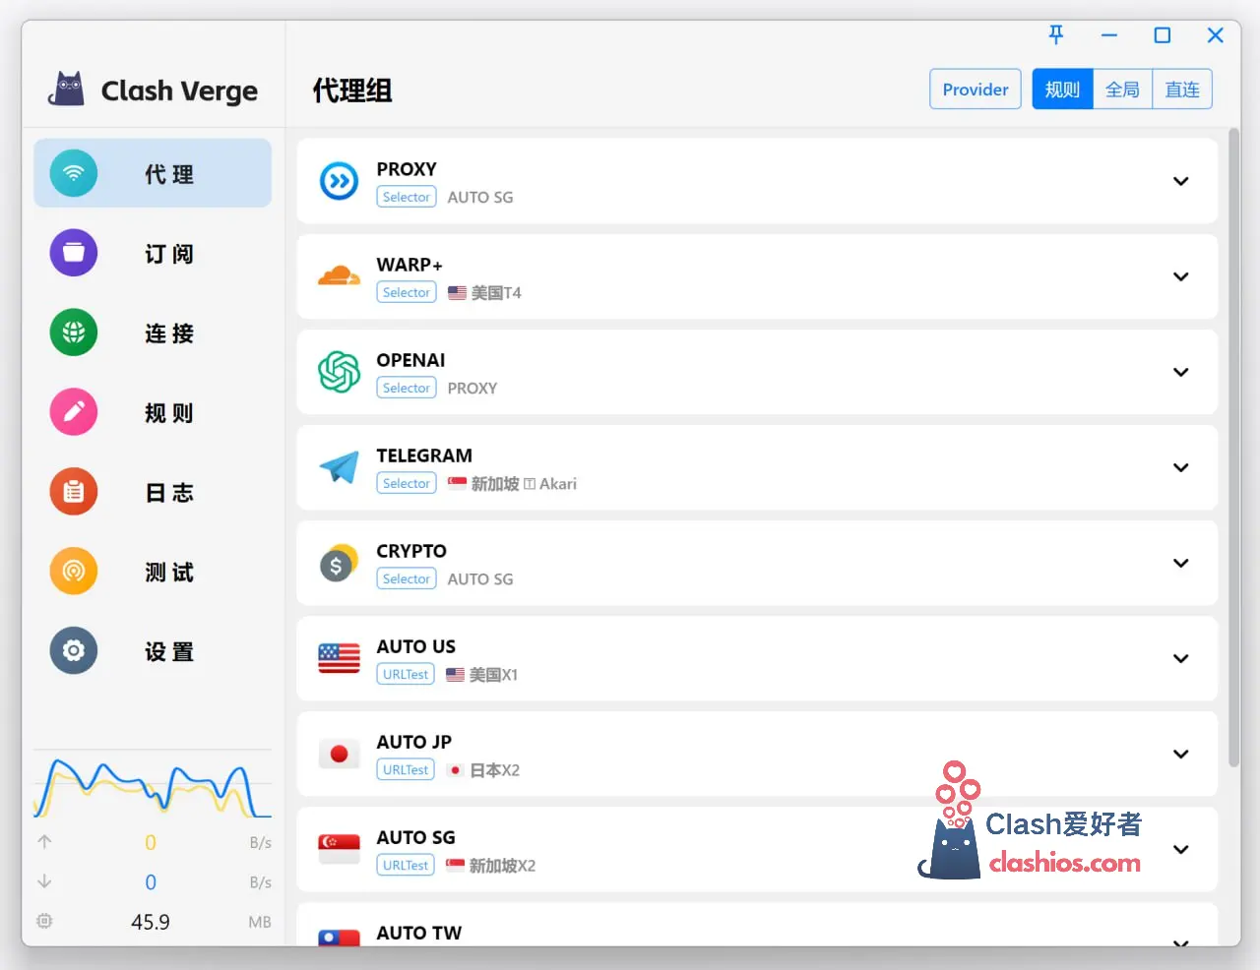Switch to 直连 direct mode
Image resolution: width=1260 pixels, height=970 pixels.
click(x=1182, y=90)
